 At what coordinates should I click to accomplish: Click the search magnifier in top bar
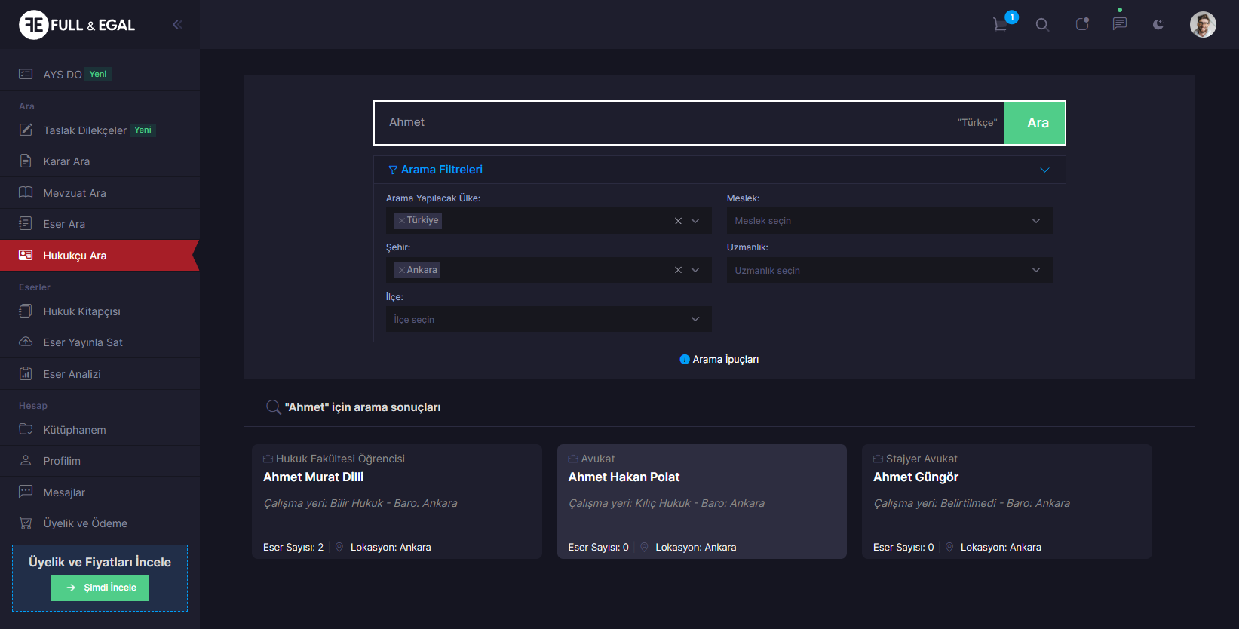(1042, 25)
